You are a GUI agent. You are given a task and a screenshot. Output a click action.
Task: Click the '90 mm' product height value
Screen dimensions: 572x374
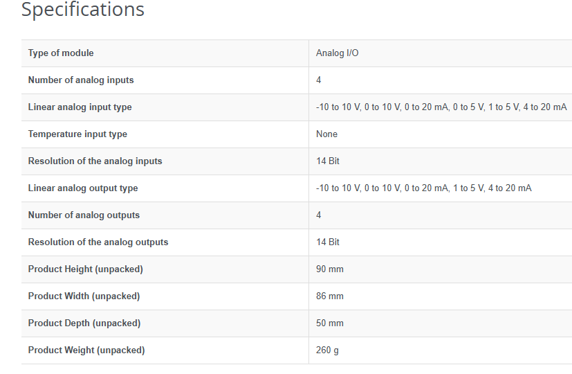coord(329,269)
